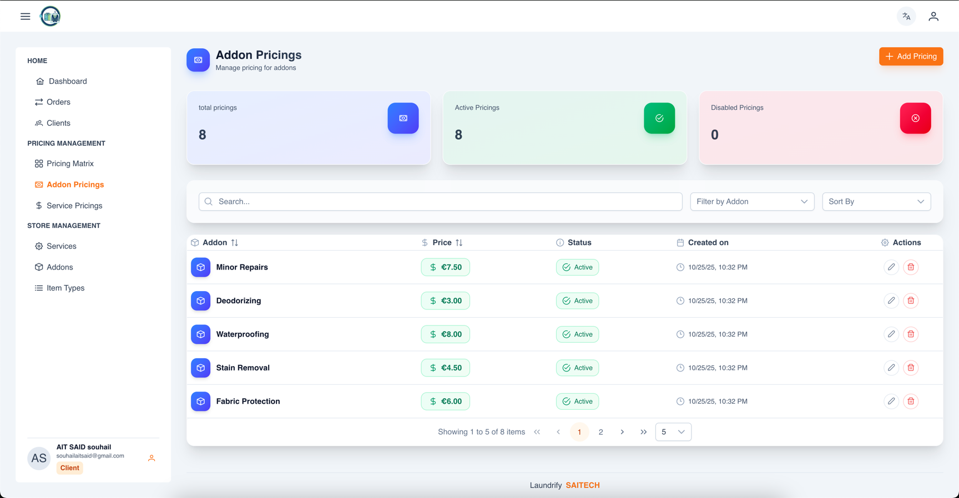Edit Deodorizing pricing

(891, 301)
